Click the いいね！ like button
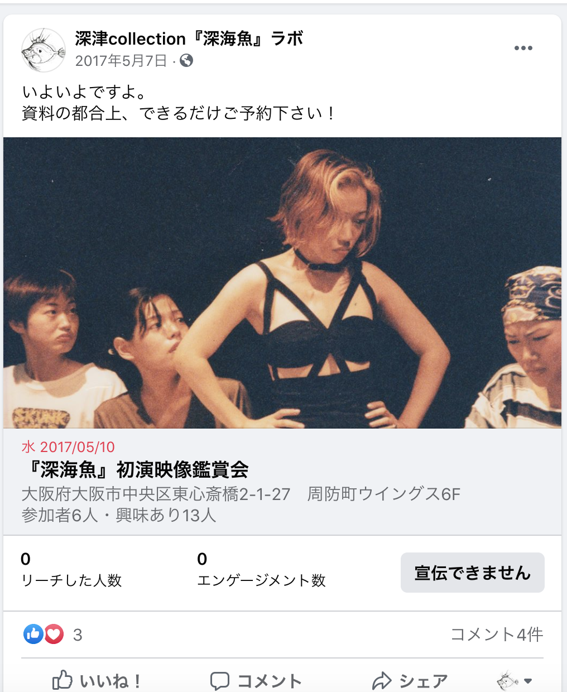 click(96, 680)
